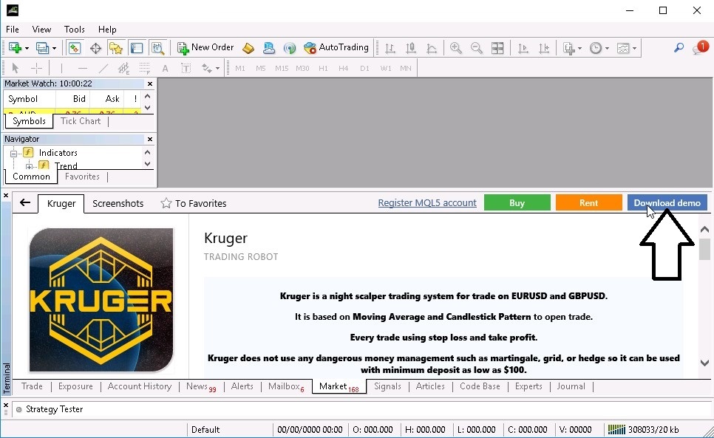Open the File menu
This screenshot has width=714, height=438.
pos(13,30)
